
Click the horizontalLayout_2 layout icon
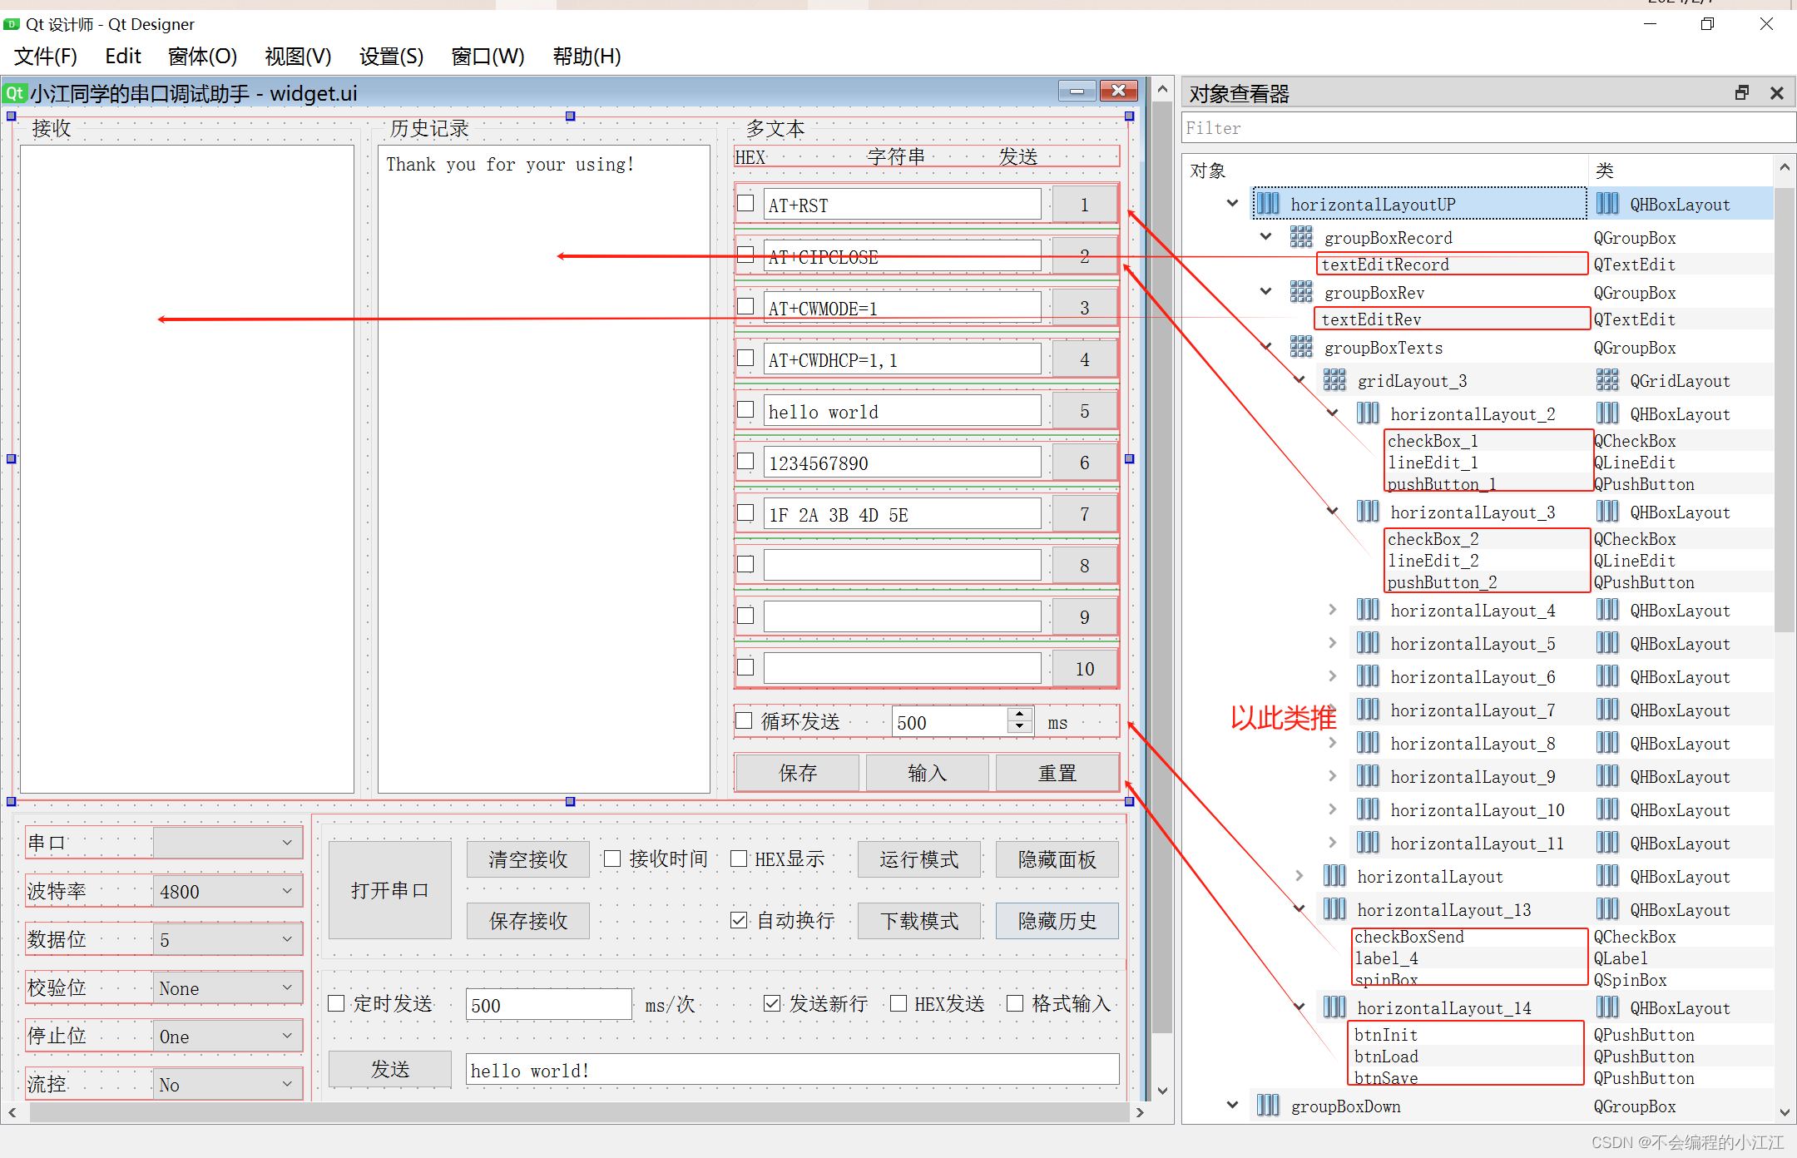(1368, 413)
